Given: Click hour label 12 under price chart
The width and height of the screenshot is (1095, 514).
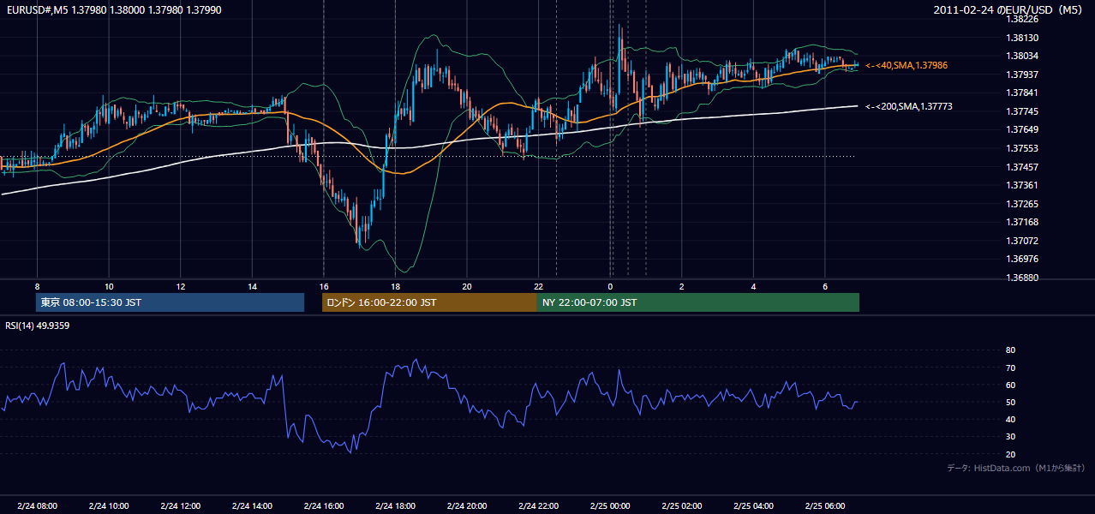Looking at the screenshot, I should (180, 286).
